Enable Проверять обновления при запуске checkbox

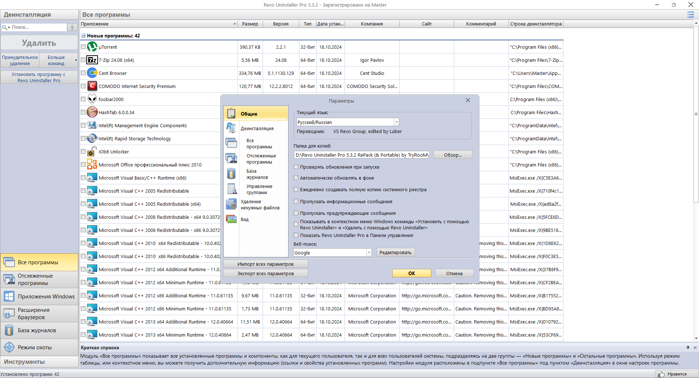pos(296,167)
